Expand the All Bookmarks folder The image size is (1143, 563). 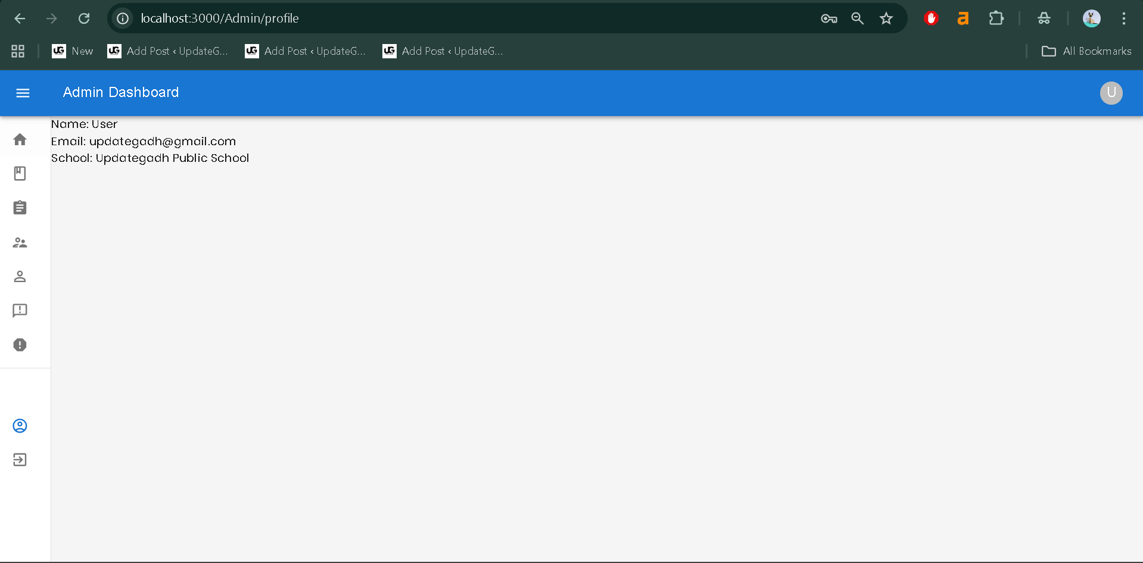point(1086,51)
